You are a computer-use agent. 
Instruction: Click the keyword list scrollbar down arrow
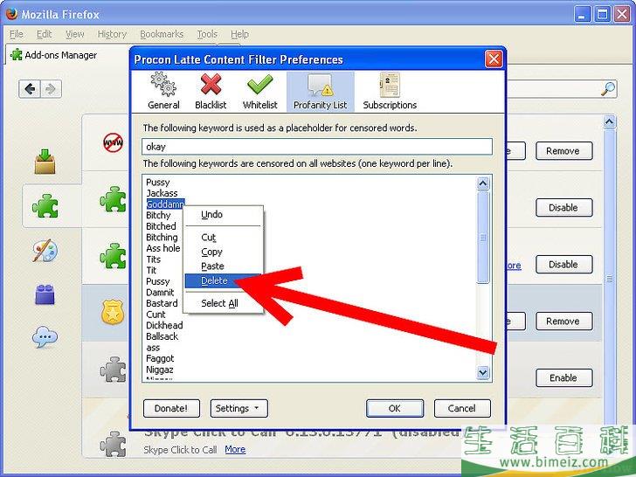click(x=482, y=372)
